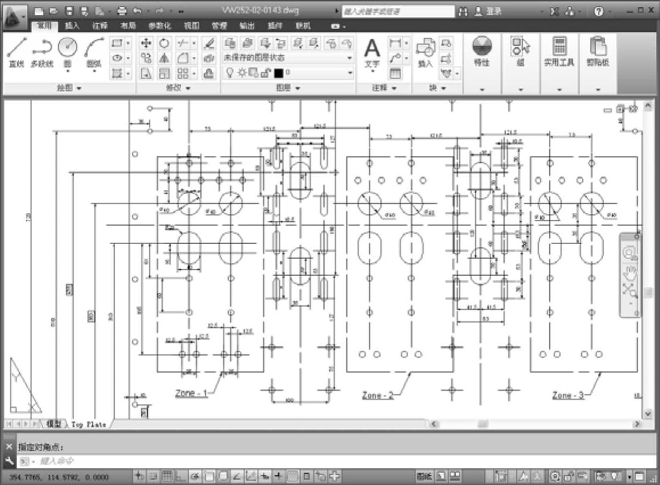Image resolution: width=660 pixels, height=485 pixels.
Task: Click the search binoculars icon
Action: coord(463,11)
